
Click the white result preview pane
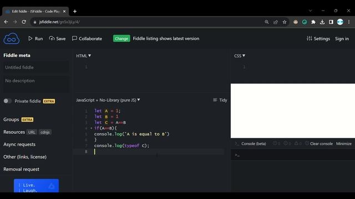[293, 111]
